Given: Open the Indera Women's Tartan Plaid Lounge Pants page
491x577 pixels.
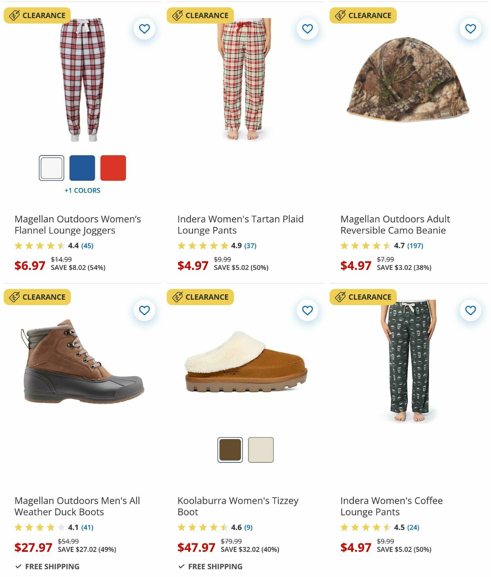Looking at the screenshot, I should [240, 225].
